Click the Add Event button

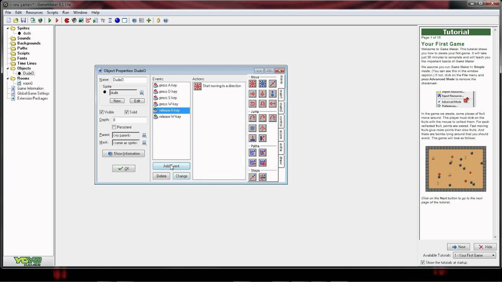tap(171, 166)
